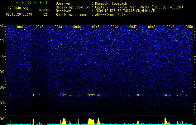Click the meteor count label
Image resolution: width=196 pixels, height=125 pixels.
tap(44, 10)
